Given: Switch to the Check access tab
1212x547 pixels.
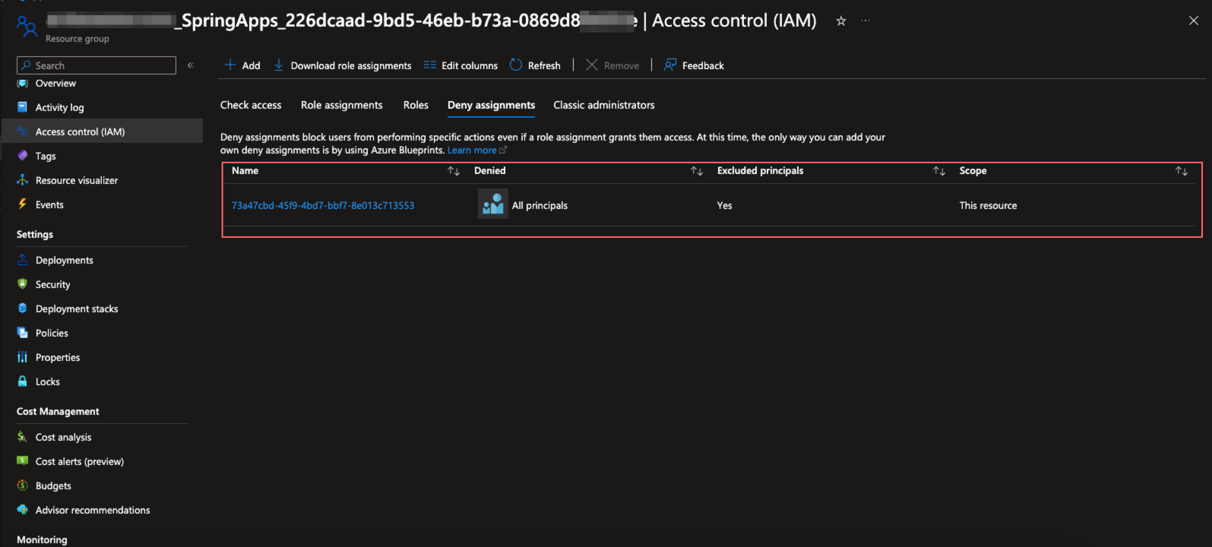Looking at the screenshot, I should tap(251, 105).
